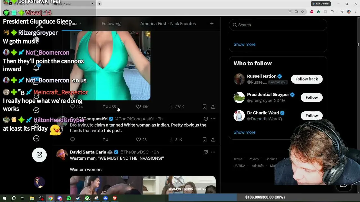The image size is (360, 202).
Task: Open the Privacy footer link
Action: click(x=254, y=159)
